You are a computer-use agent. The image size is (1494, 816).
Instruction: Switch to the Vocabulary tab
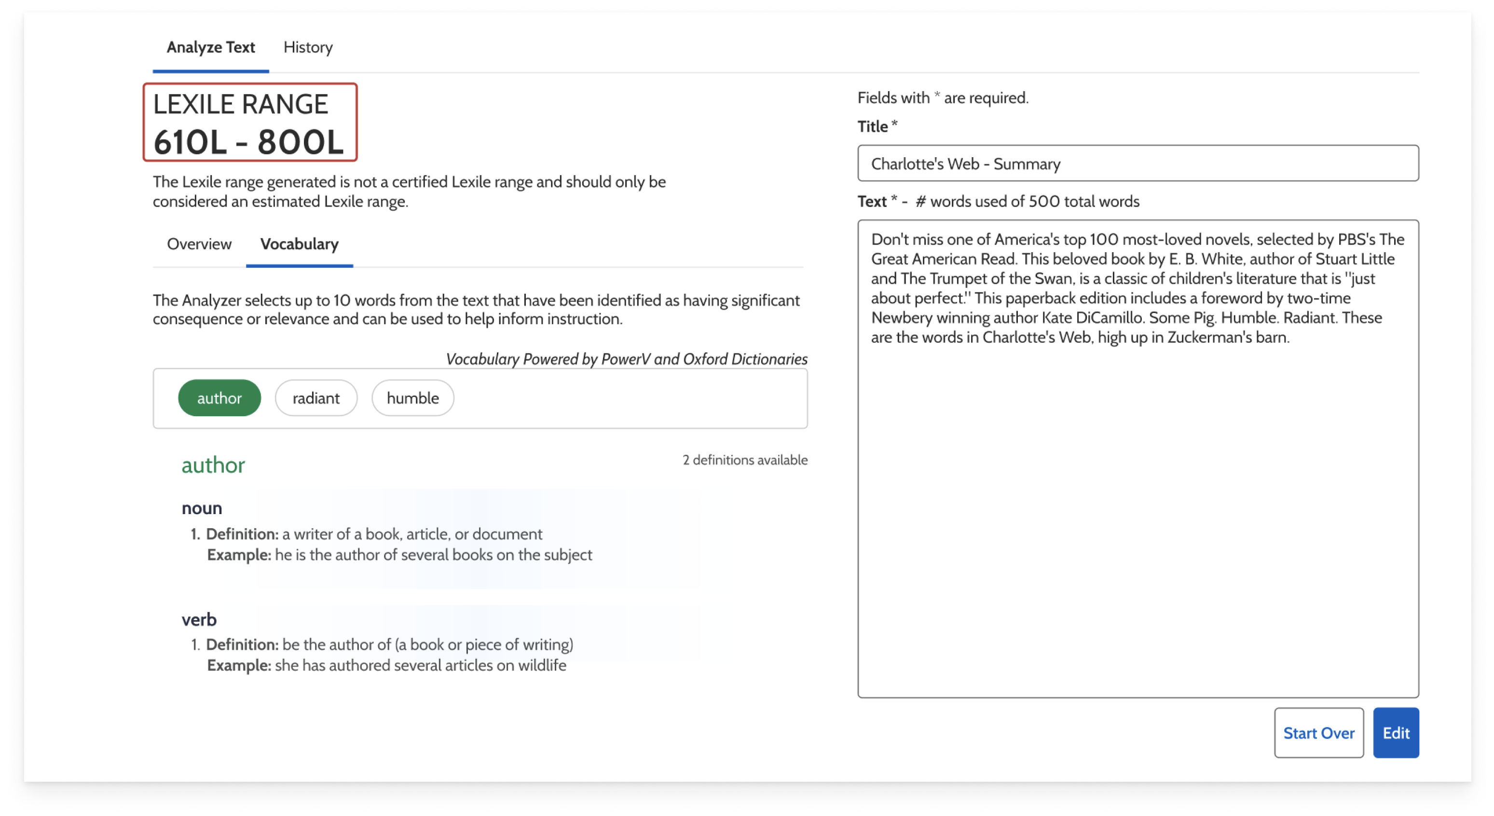click(x=299, y=244)
